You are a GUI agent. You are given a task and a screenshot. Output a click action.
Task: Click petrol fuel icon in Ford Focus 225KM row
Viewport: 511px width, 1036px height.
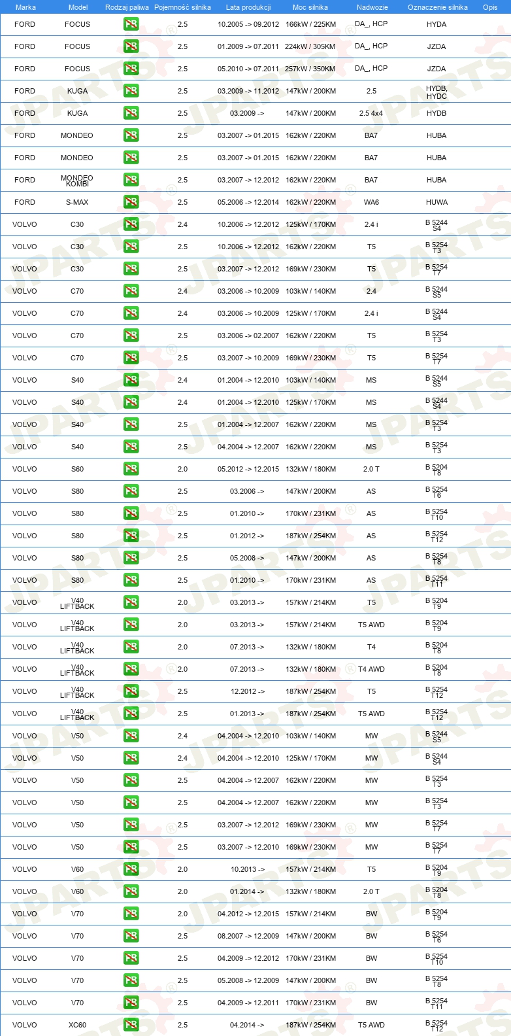pos(131,24)
